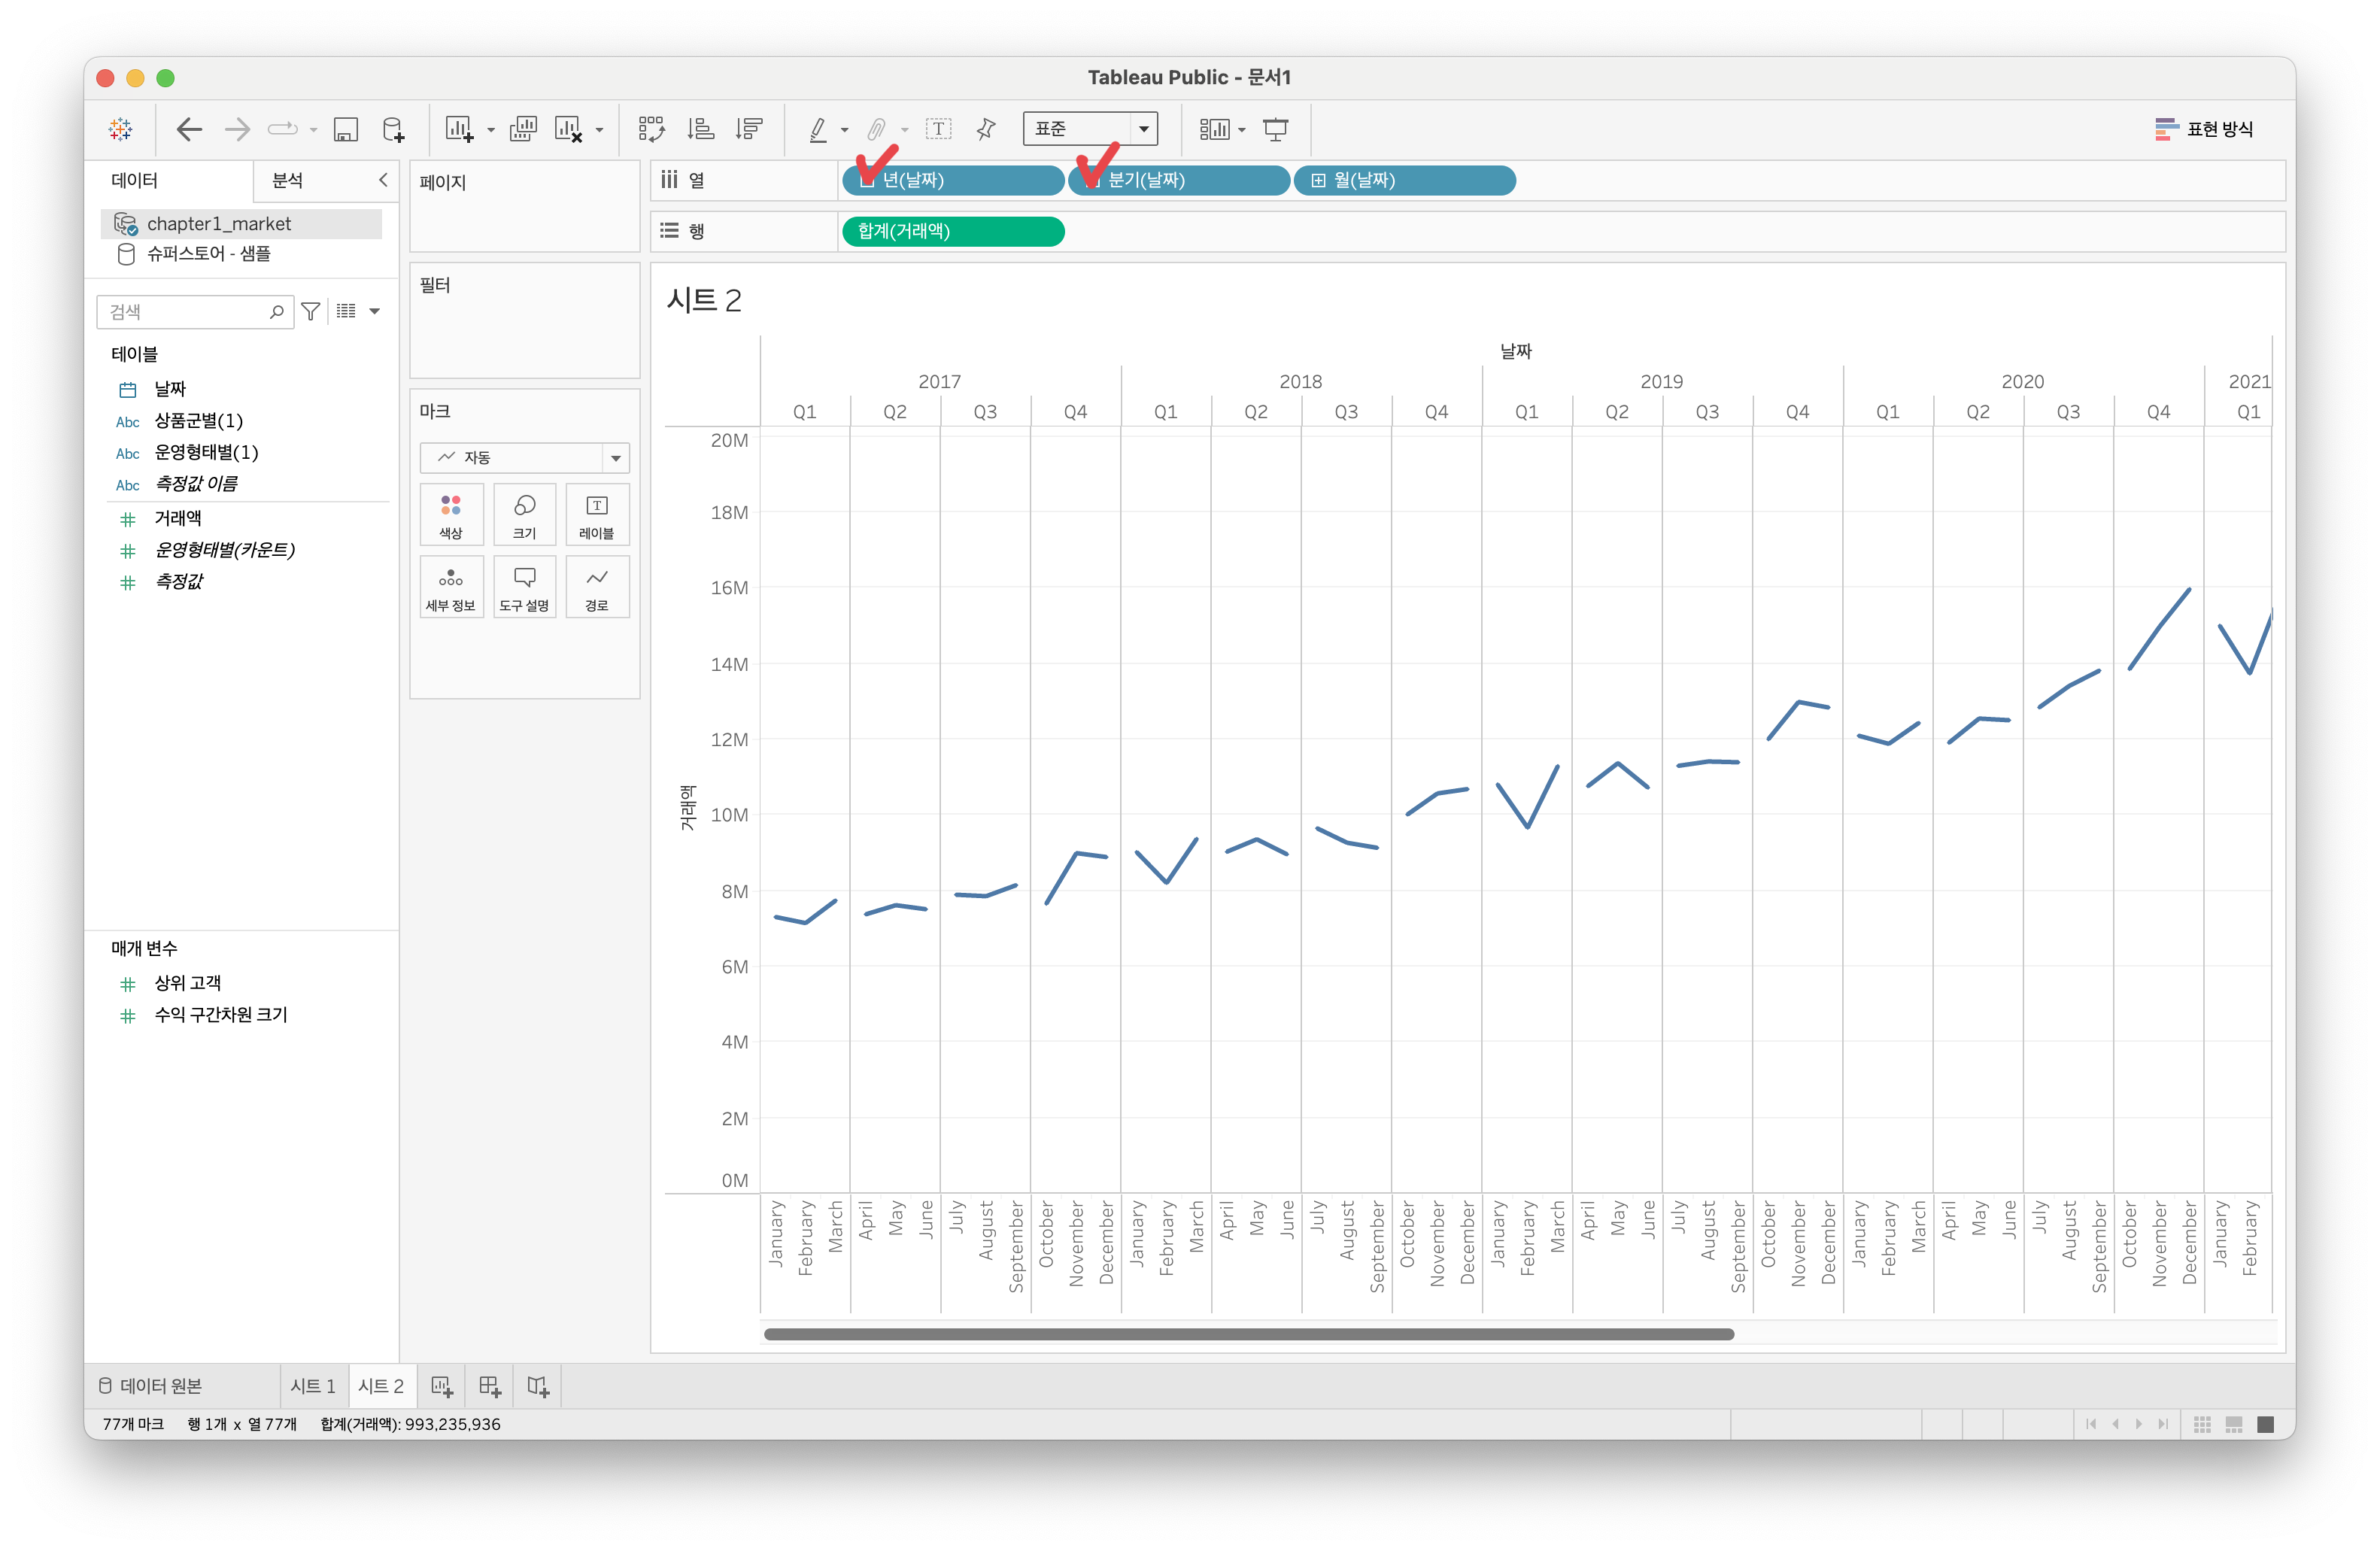Collapse the data pane with the arrow

[383, 180]
